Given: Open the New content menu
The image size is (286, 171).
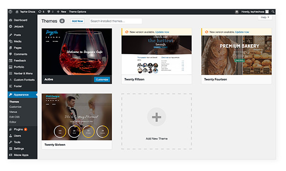Looking at the screenshot, I should 61,11.
